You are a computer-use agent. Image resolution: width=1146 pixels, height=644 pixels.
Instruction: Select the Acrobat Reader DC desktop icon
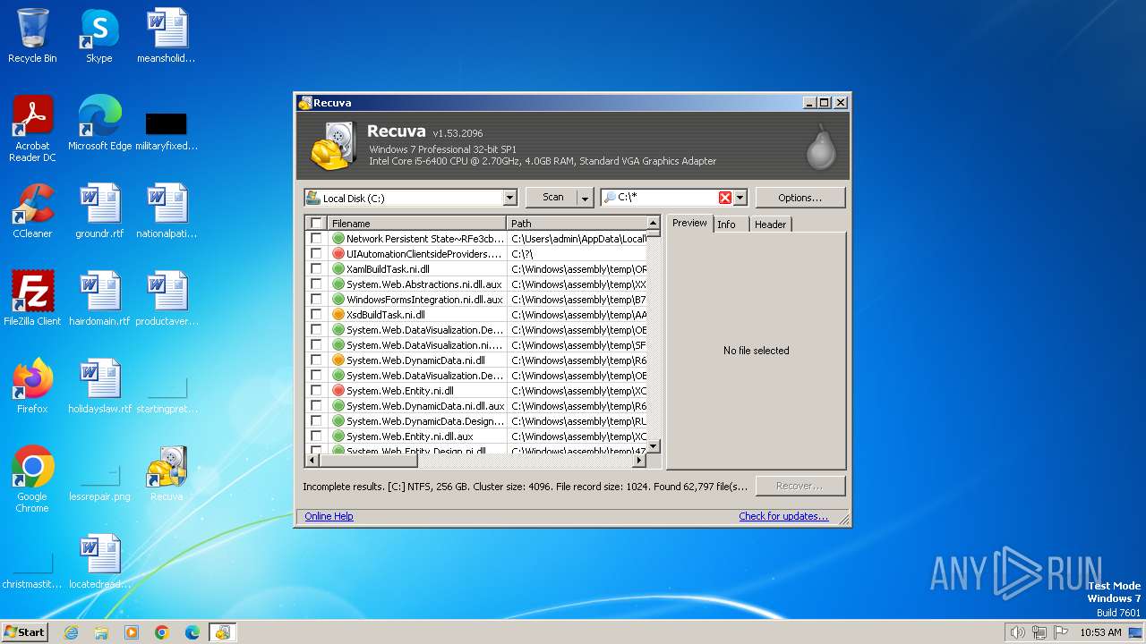click(x=32, y=129)
